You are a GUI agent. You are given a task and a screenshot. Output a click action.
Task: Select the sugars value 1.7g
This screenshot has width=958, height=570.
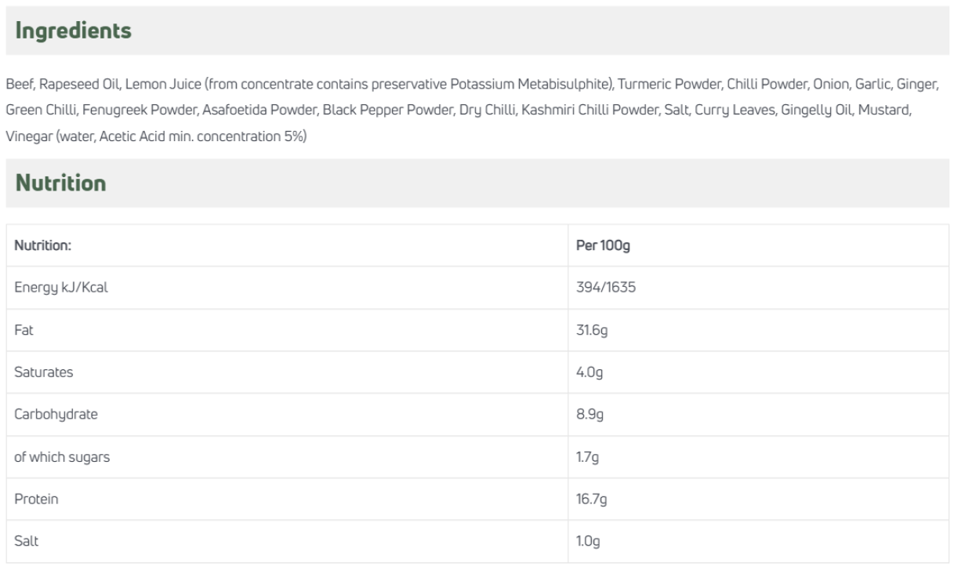tap(588, 457)
